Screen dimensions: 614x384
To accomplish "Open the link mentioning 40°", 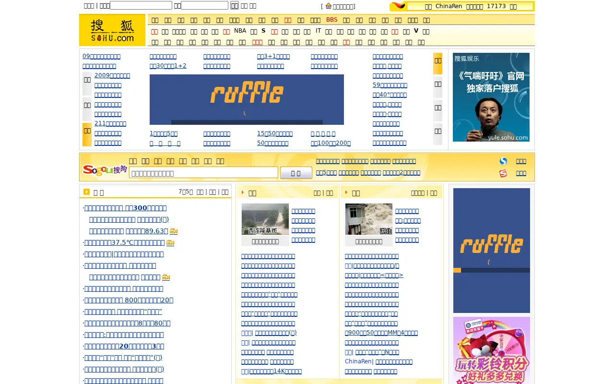I will [x=390, y=95].
